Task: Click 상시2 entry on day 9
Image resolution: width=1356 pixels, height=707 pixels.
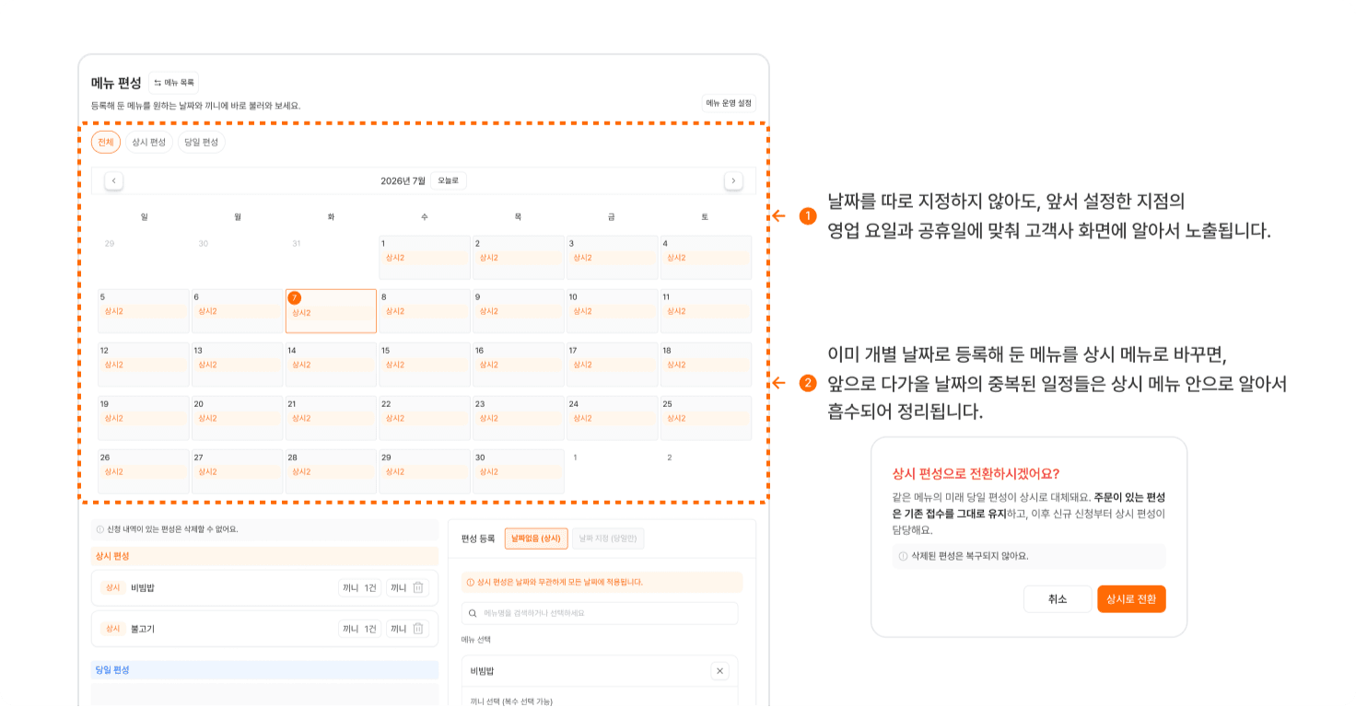Action: tap(519, 311)
